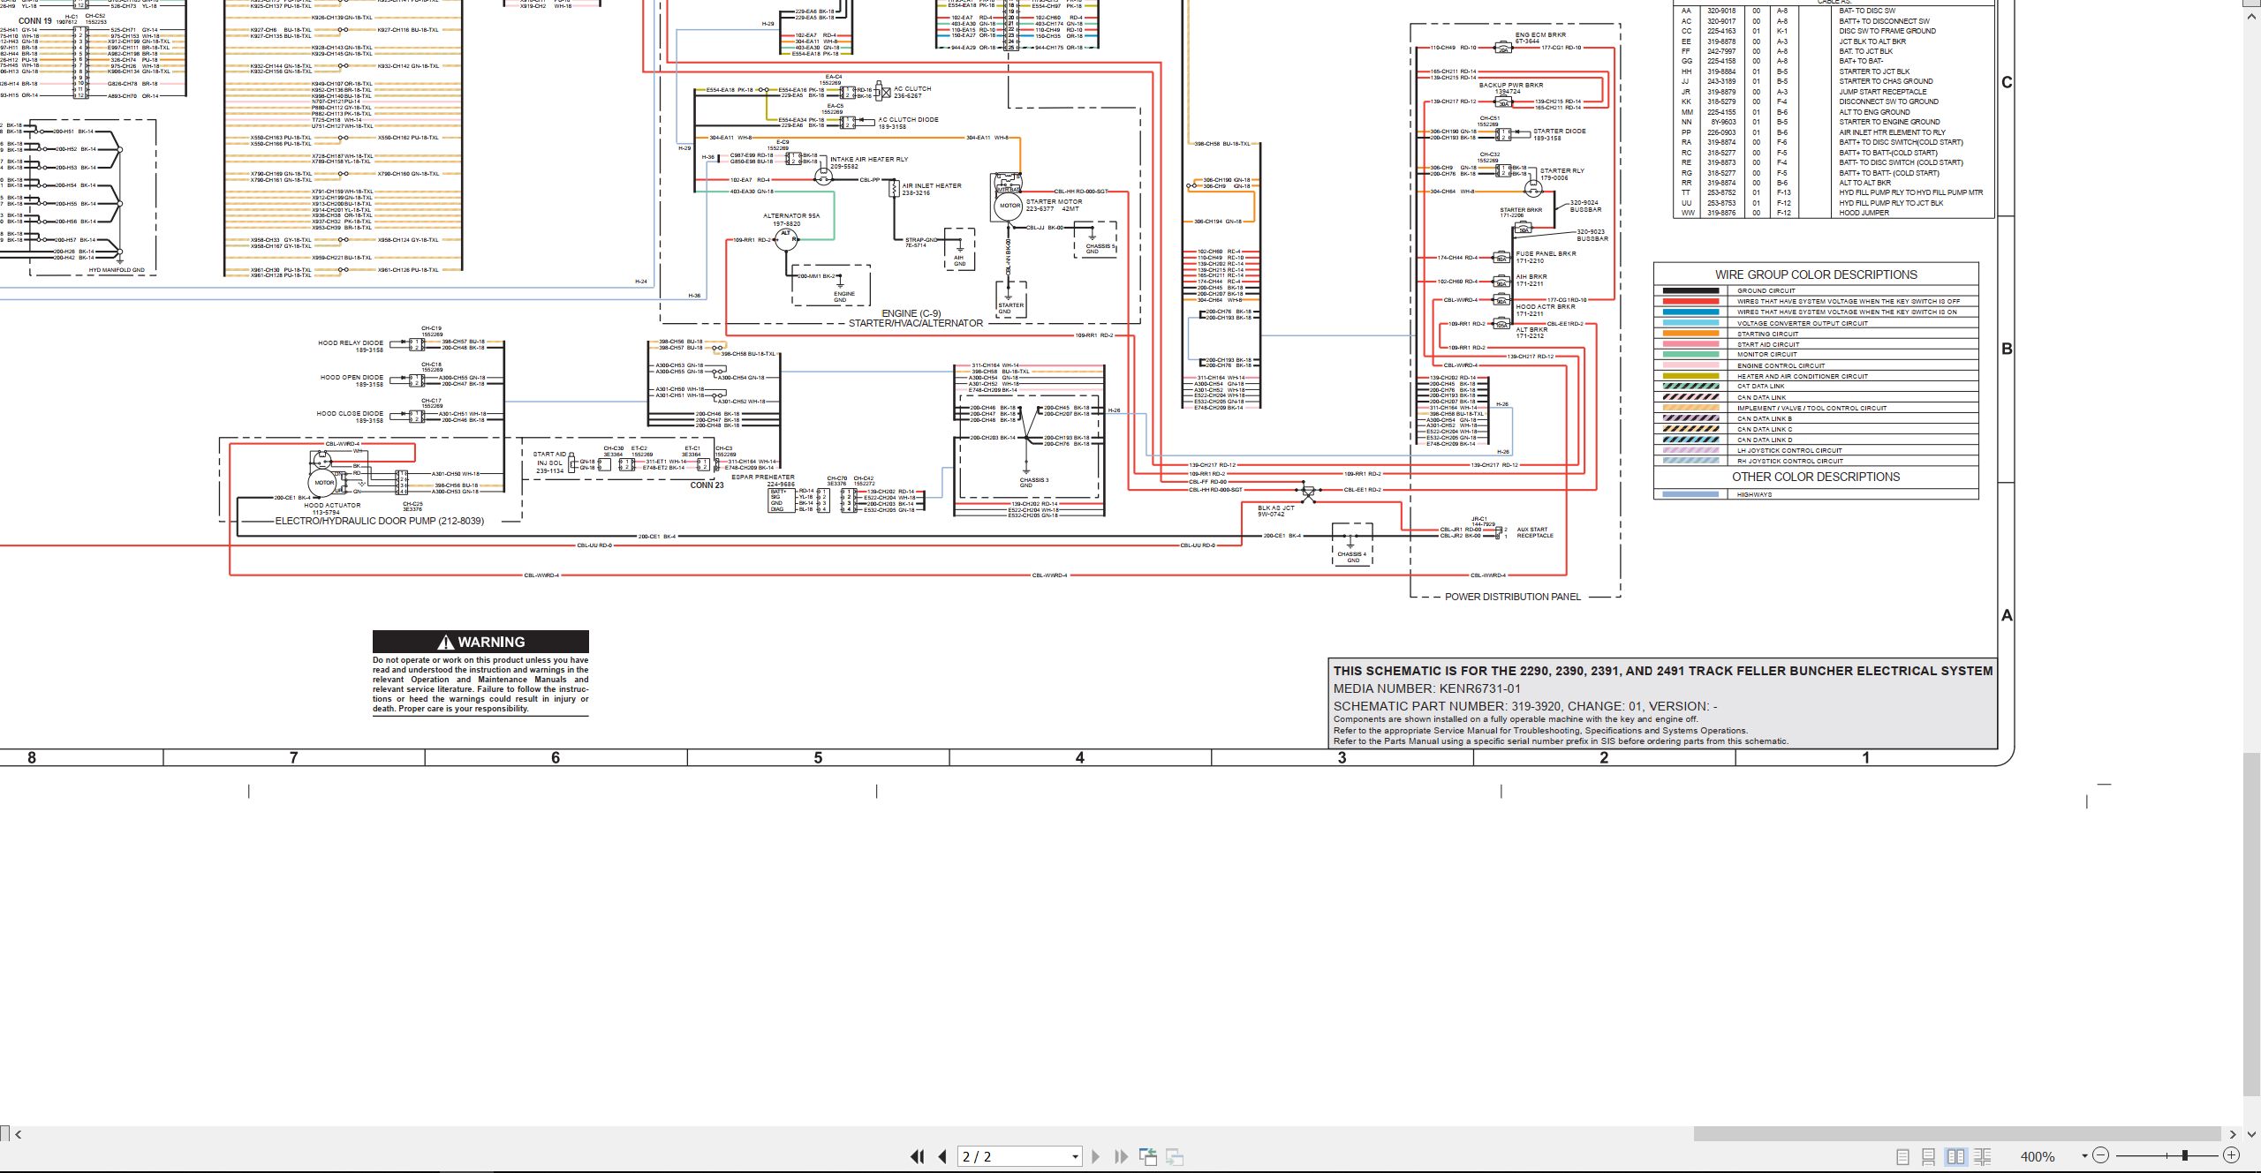This screenshot has width=2261, height=1173.
Task: Click the zoom slider handle
Action: pos(2185,1155)
